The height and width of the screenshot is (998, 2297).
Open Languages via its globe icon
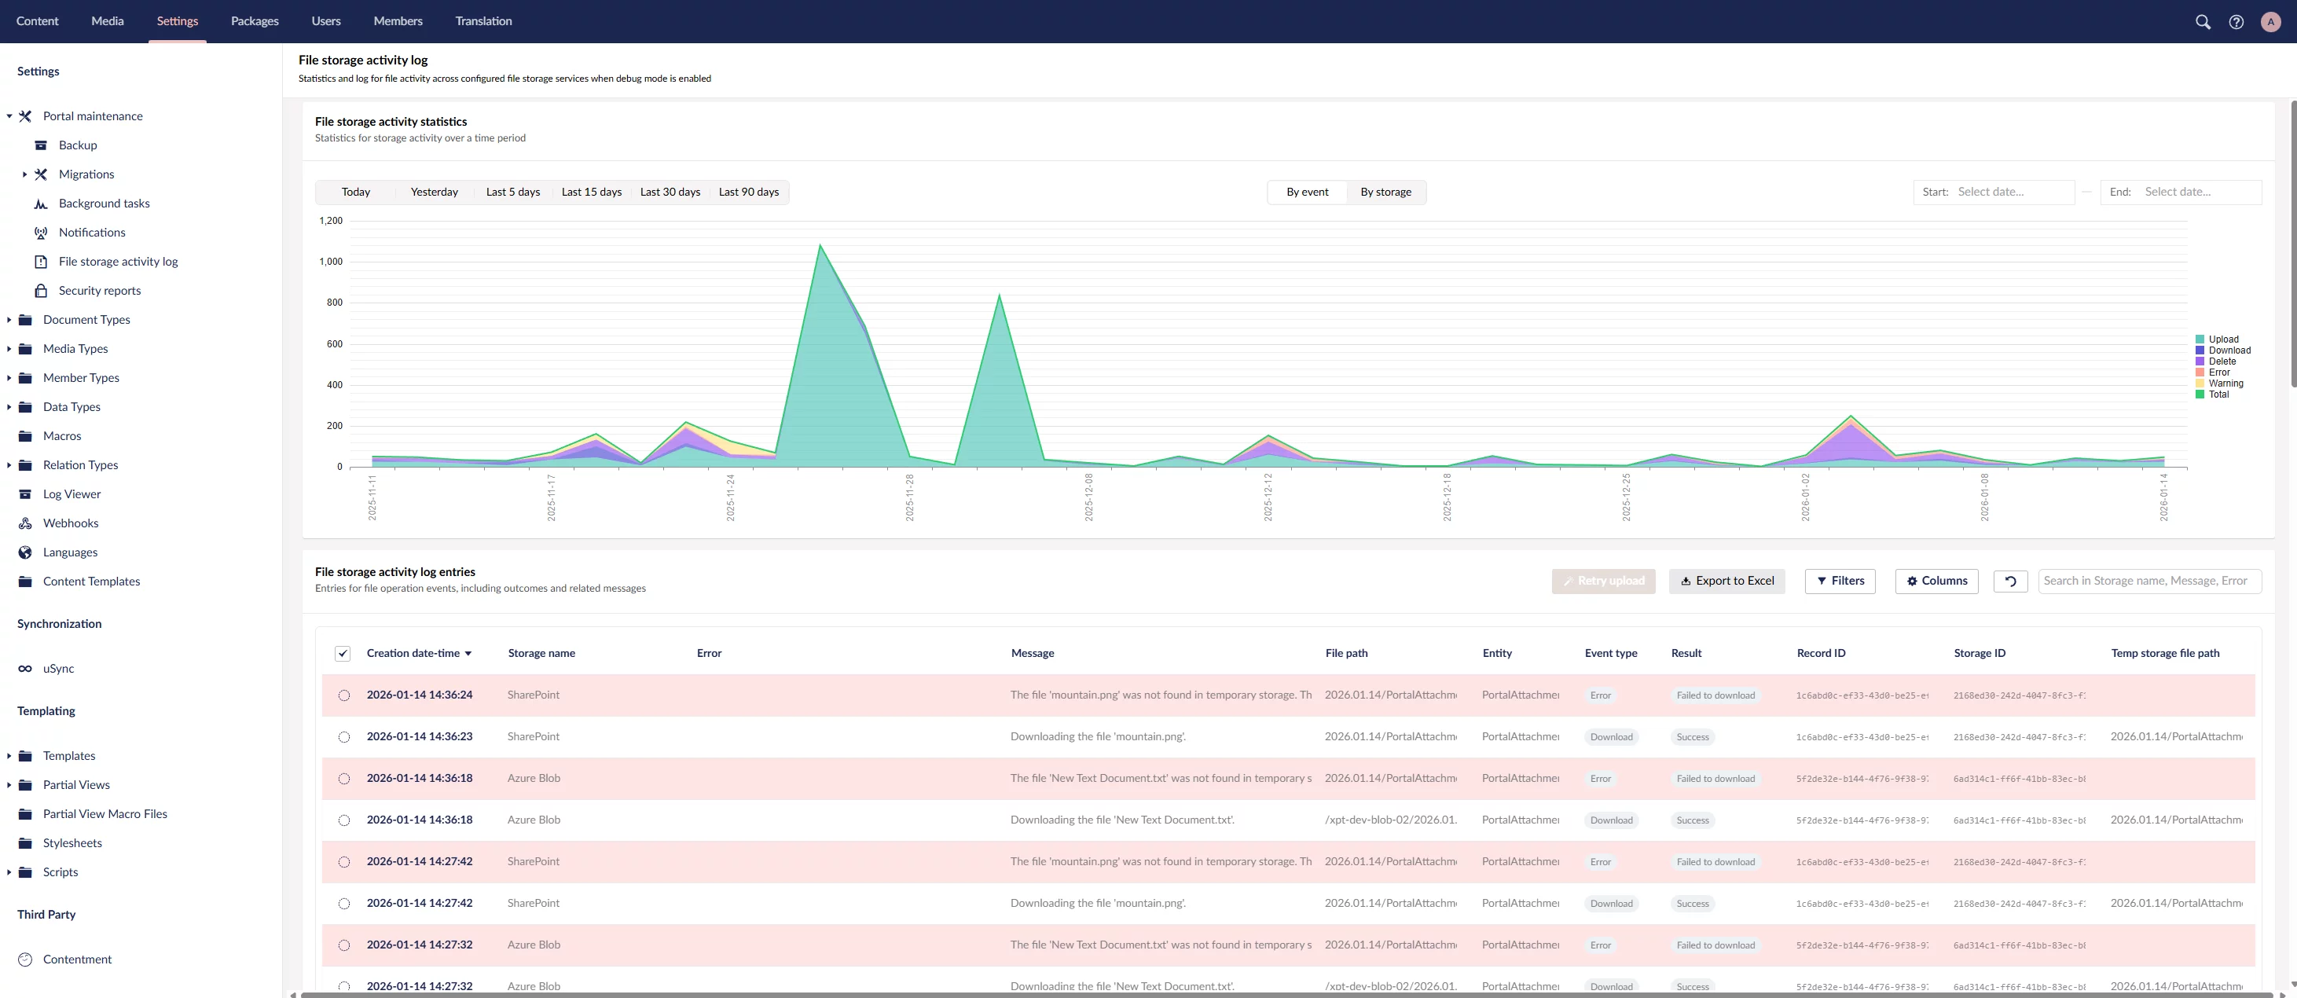coord(25,552)
